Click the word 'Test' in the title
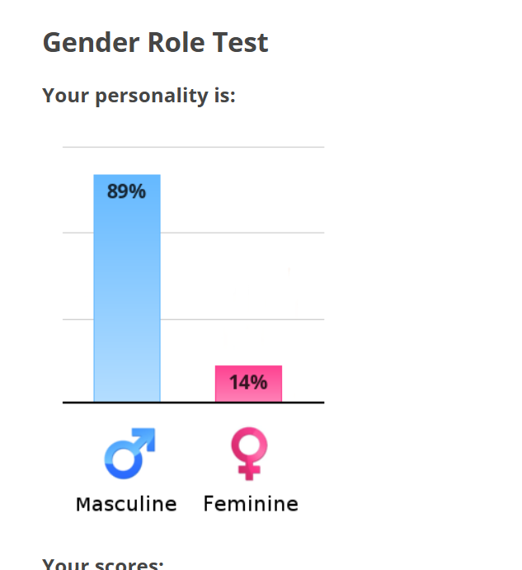Viewport: 522px width, 570px height. [x=240, y=43]
